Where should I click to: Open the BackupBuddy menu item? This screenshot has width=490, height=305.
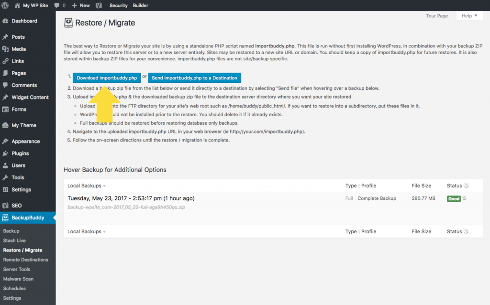click(x=28, y=218)
